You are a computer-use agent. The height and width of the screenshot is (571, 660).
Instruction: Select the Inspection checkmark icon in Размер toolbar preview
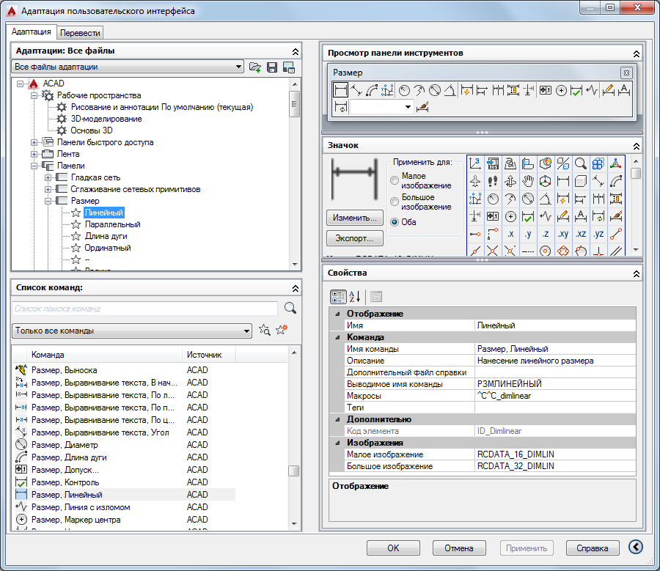[x=576, y=90]
